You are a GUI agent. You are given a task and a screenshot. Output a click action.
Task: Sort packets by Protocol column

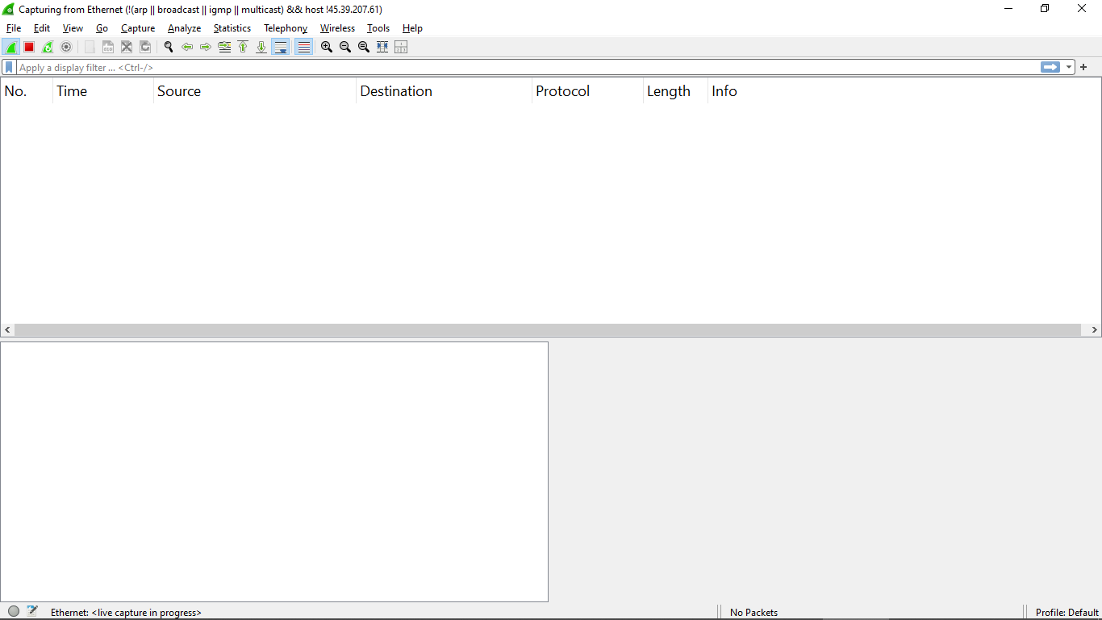(588, 91)
